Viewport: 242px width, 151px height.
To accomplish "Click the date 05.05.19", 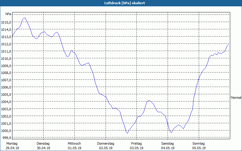I will tap(199, 148).
